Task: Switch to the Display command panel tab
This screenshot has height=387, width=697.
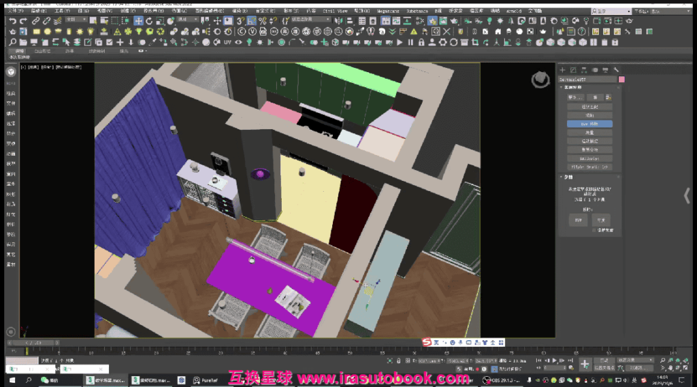Action: (605, 70)
